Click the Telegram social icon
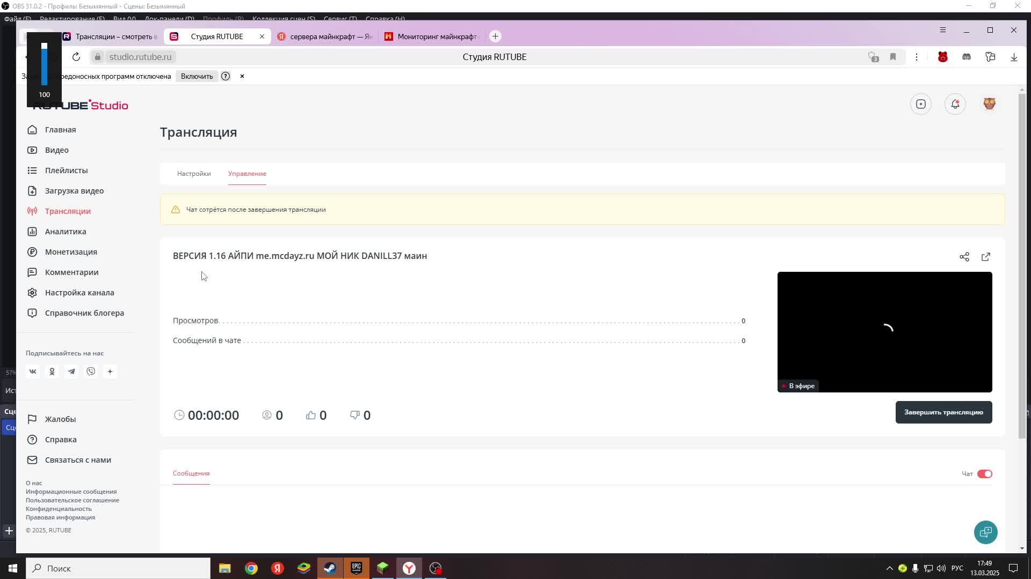Viewport: 1031px width, 579px height. click(71, 372)
